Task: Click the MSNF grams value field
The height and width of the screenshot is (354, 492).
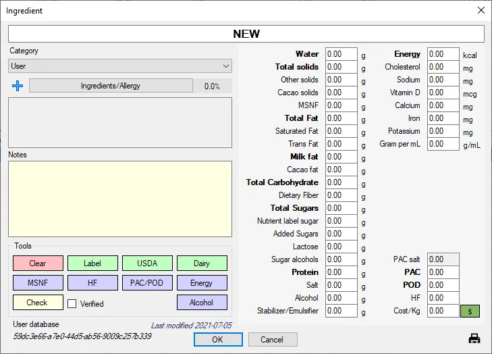Action: click(x=341, y=105)
